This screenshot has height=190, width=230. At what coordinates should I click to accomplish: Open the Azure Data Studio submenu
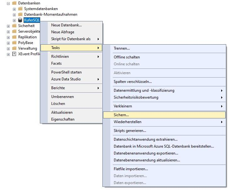coord(71,79)
